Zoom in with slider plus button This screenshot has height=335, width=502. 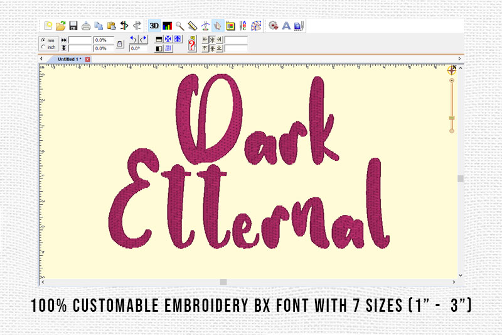452,80
